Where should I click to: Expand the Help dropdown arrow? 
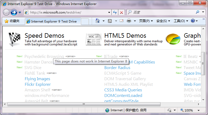(197, 21)
